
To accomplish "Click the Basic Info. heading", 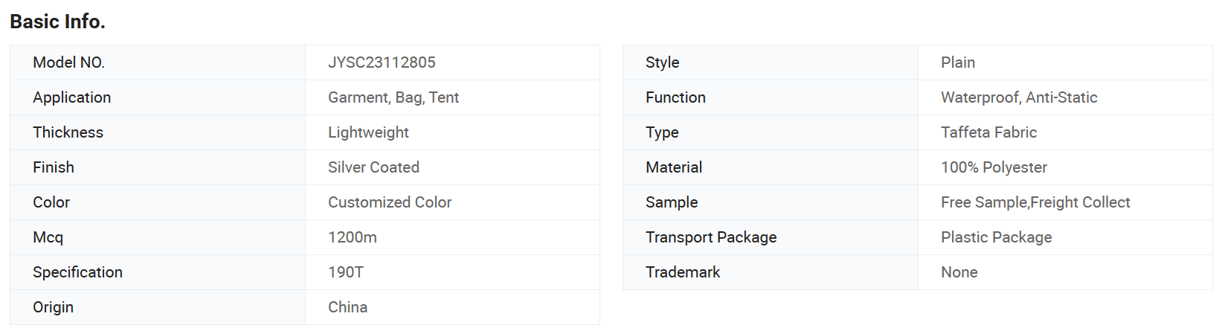I will coord(57,22).
